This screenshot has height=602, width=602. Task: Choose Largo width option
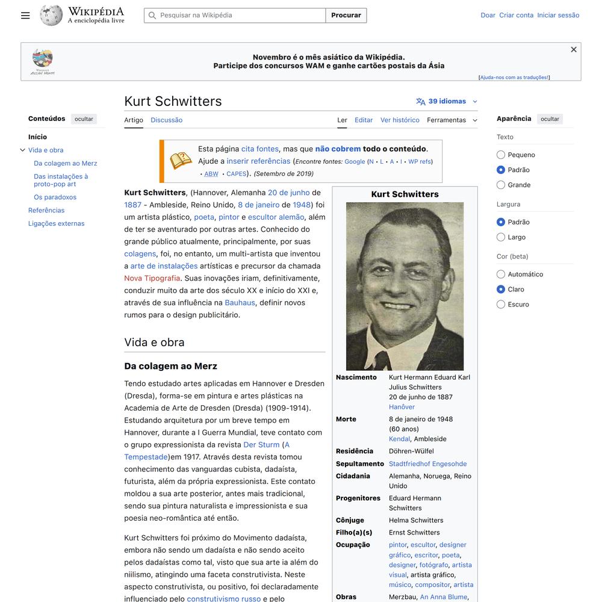[501, 237]
